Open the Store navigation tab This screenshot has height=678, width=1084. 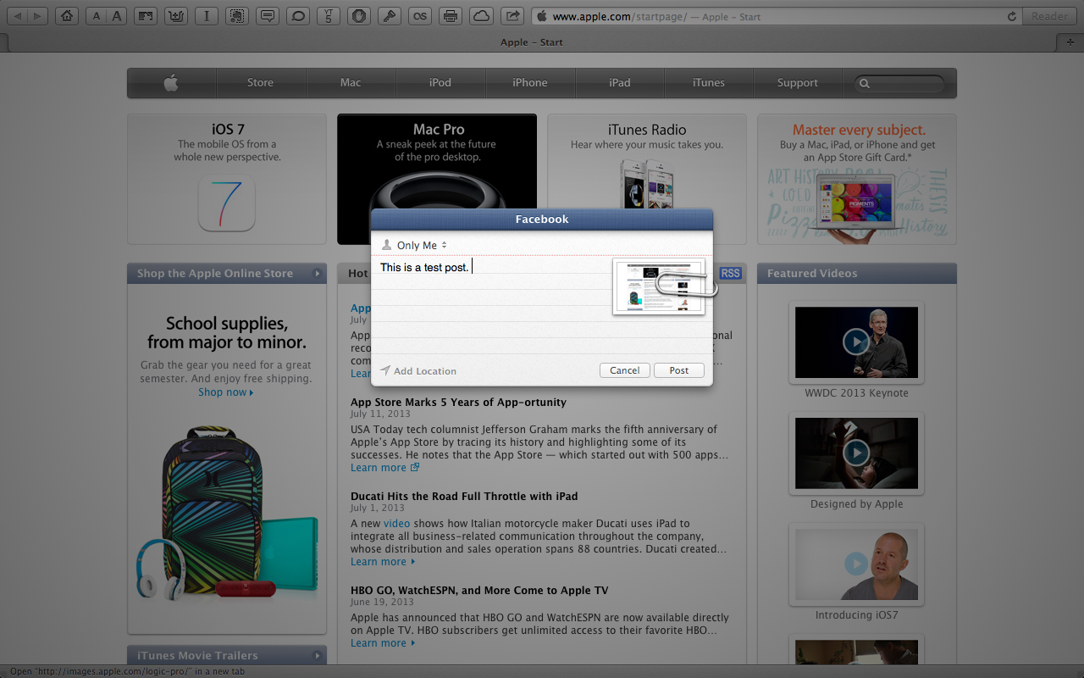point(261,83)
